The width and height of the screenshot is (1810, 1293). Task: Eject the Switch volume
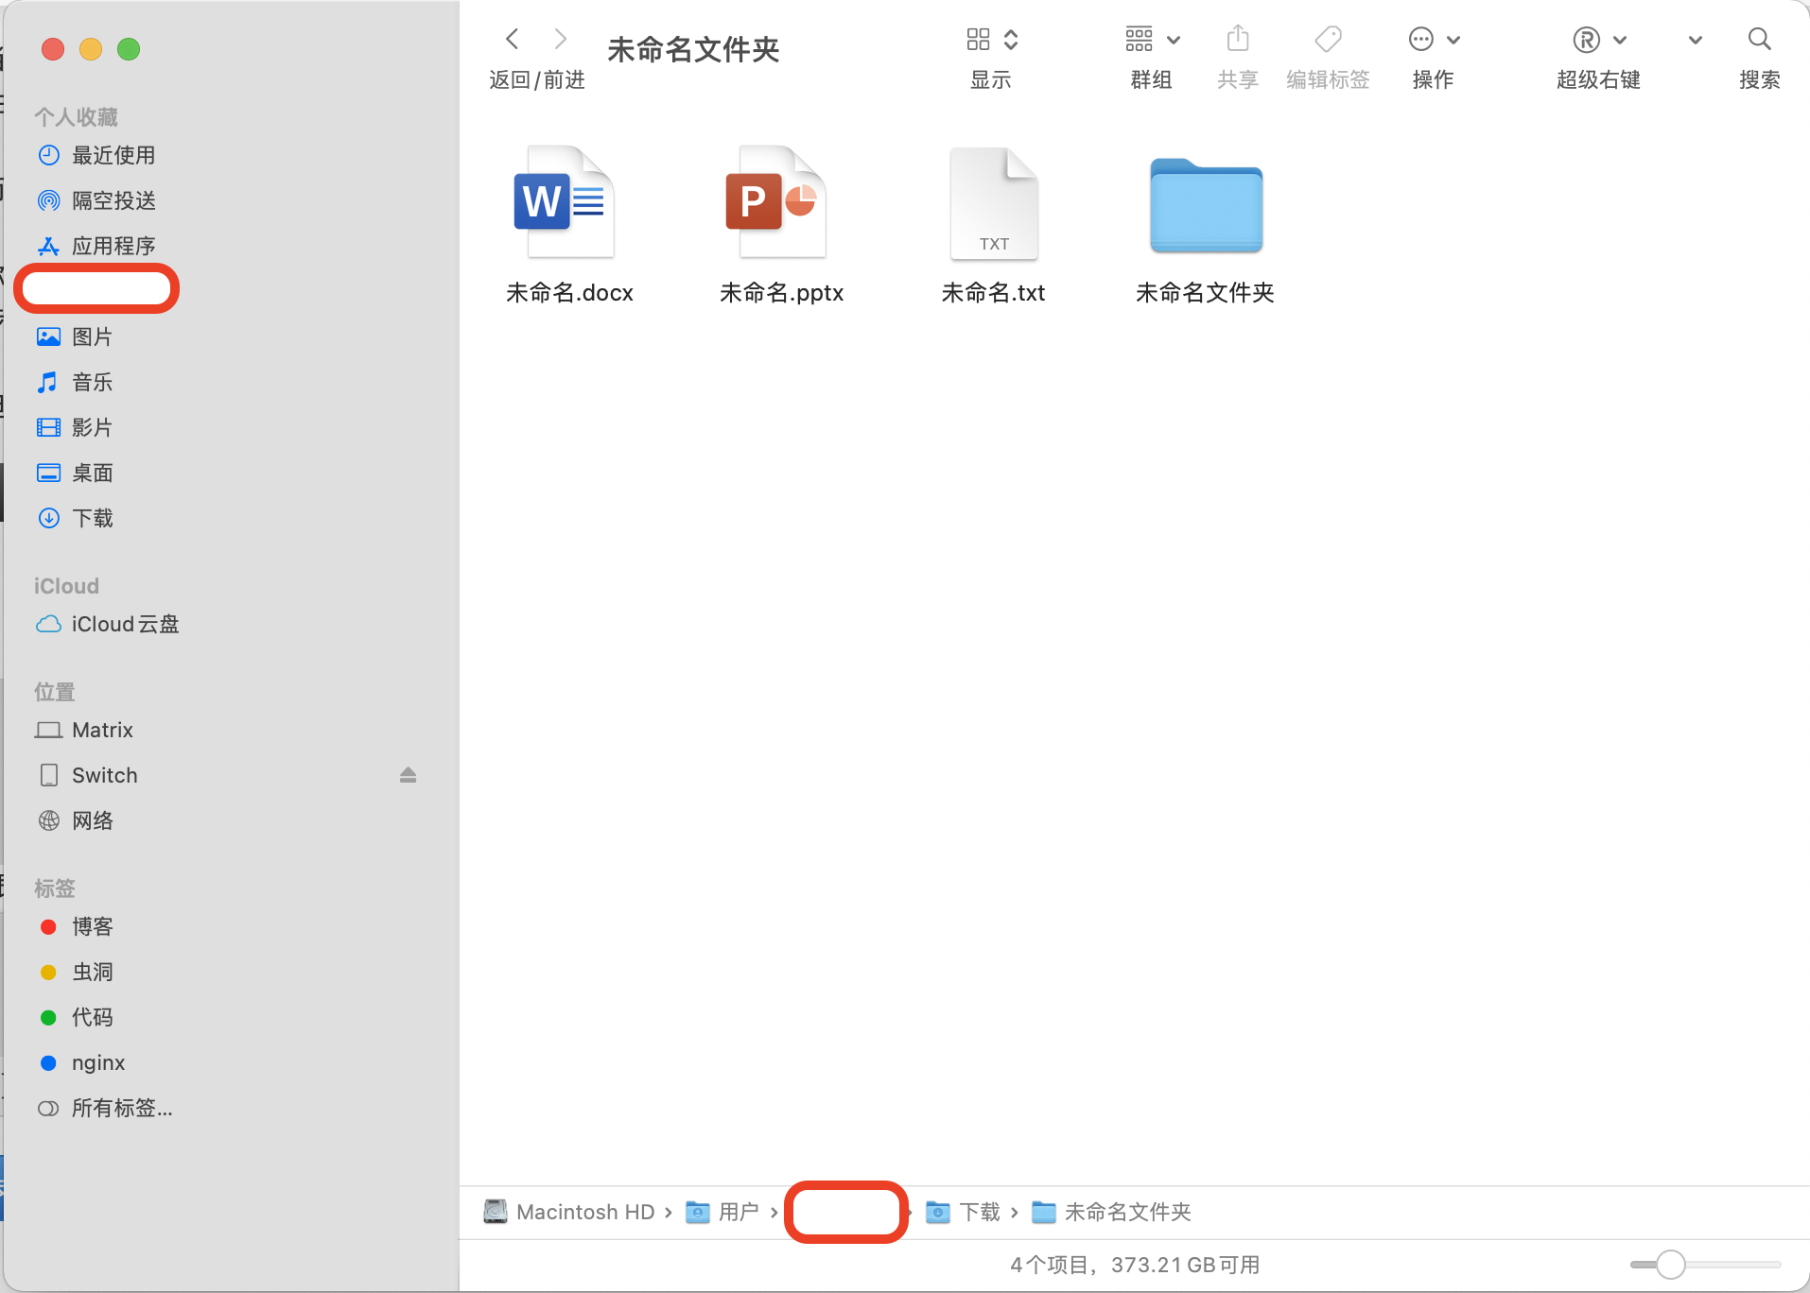(x=408, y=775)
